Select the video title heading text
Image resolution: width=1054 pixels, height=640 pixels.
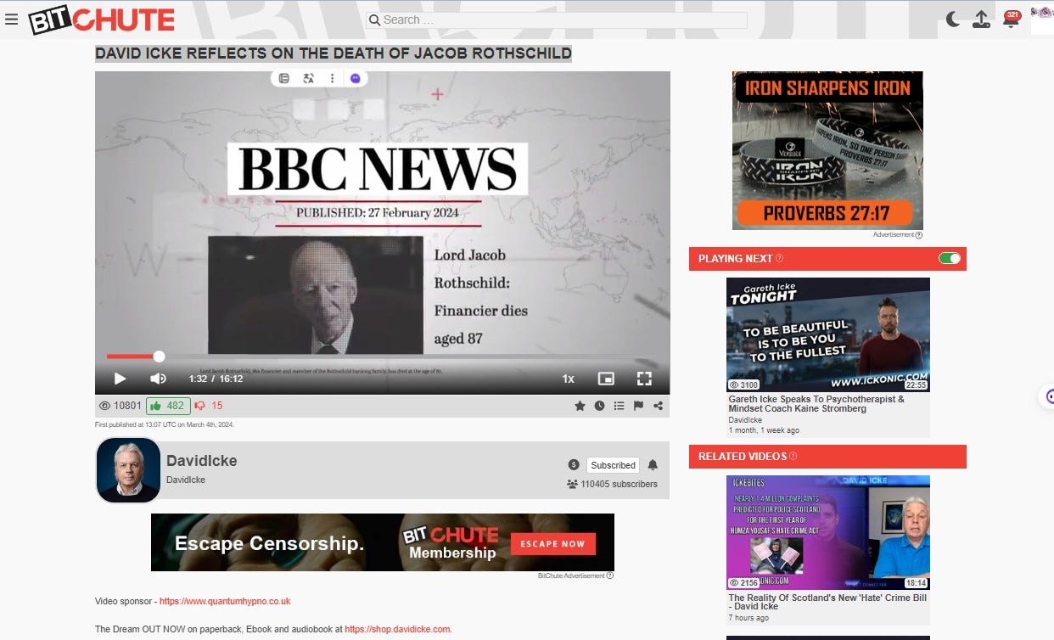pos(334,53)
